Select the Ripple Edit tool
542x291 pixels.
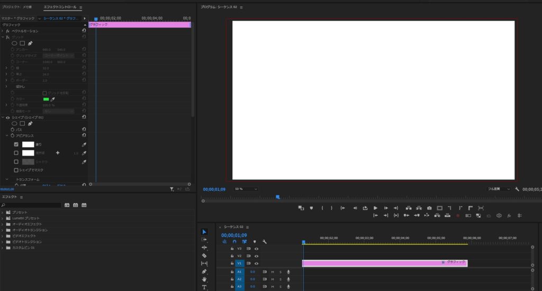pos(204,248)
